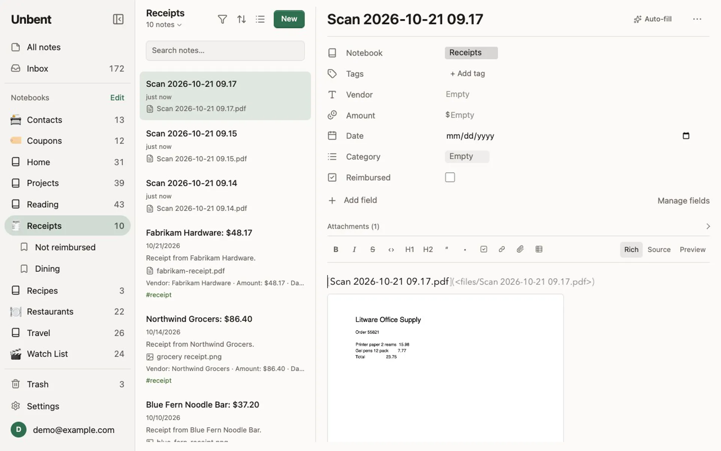The height and width of the screenshot is (451, 721).
Task: Run Auto-fill on this note
Action: pyautogui.click(x=653, y=19)
